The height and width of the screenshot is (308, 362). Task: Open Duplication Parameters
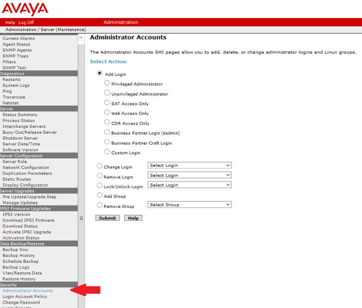tap(27, 173)
